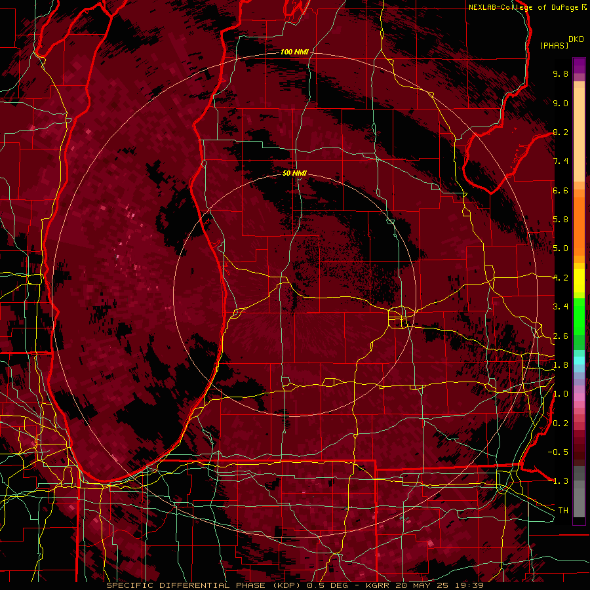Pick the peach color bar segment
590x590 pixels.
(x=579, y=136)
